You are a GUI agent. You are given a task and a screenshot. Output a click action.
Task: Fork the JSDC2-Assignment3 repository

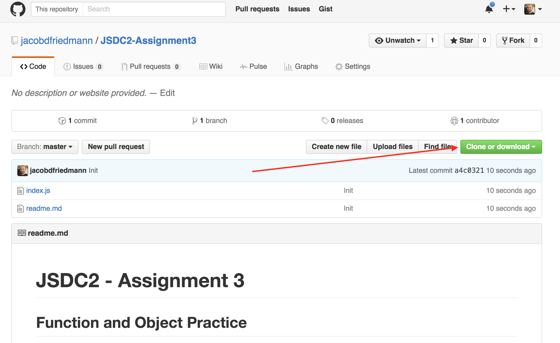pos(513,41)
